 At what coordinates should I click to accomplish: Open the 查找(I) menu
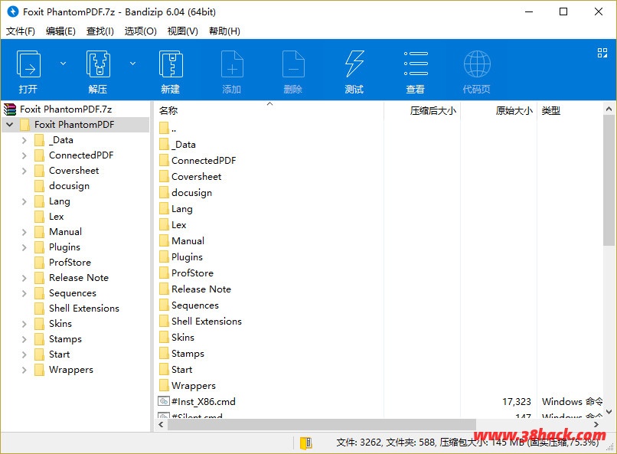[100, 31]
